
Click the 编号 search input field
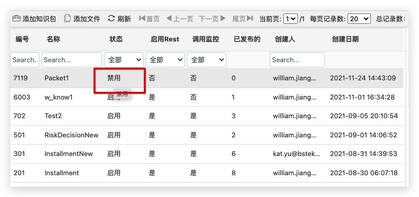(25, 60)
